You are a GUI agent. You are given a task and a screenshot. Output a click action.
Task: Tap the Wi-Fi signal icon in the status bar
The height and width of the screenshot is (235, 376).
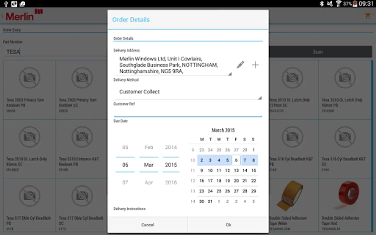tap(338, 4)
